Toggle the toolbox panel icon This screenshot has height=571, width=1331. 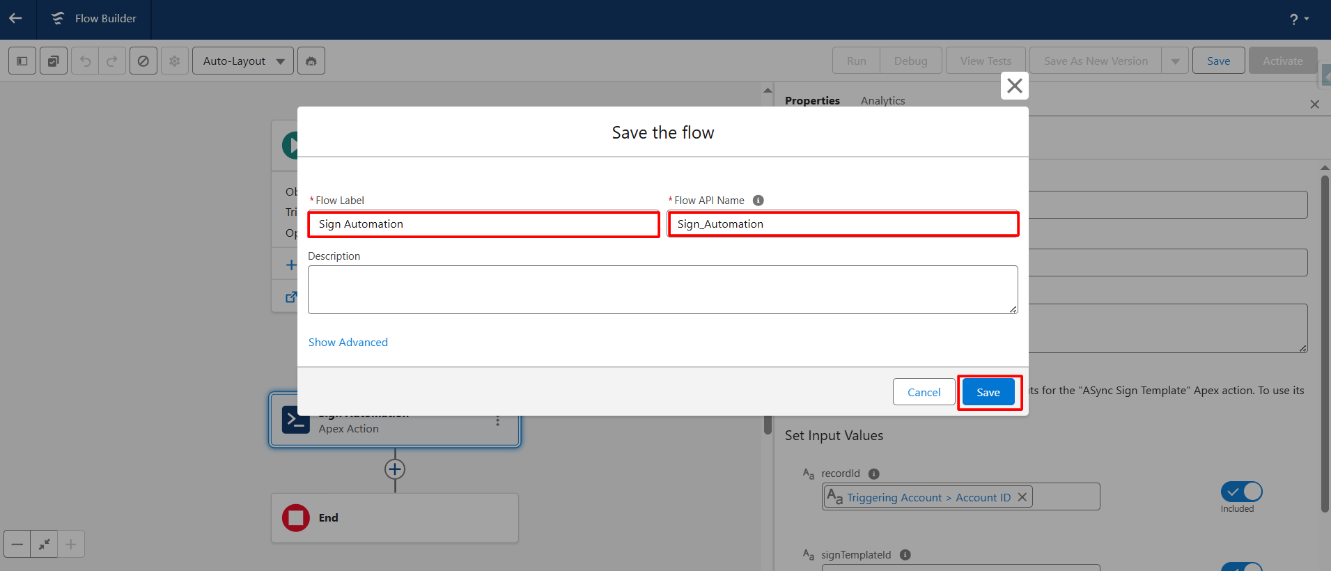(x=22, y=61)
